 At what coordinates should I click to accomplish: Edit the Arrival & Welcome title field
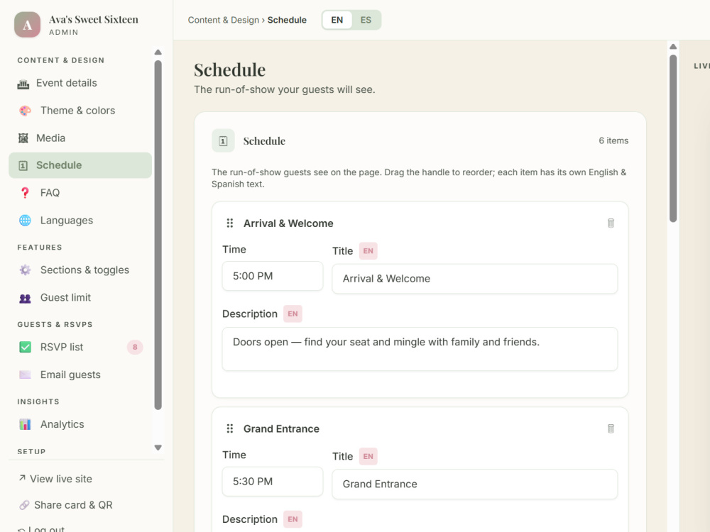(474, 279)
